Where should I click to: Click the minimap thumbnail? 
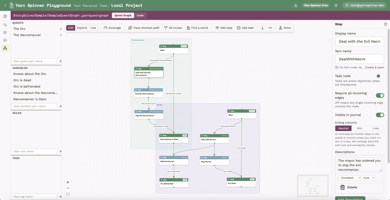pyautogui.click(x=313, y=186)
